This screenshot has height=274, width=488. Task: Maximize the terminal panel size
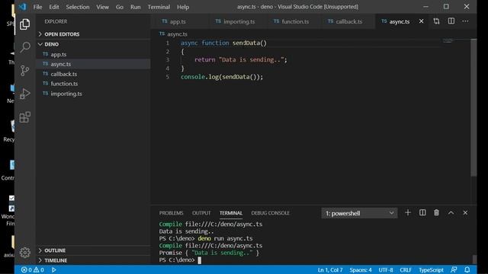[451, 213]
